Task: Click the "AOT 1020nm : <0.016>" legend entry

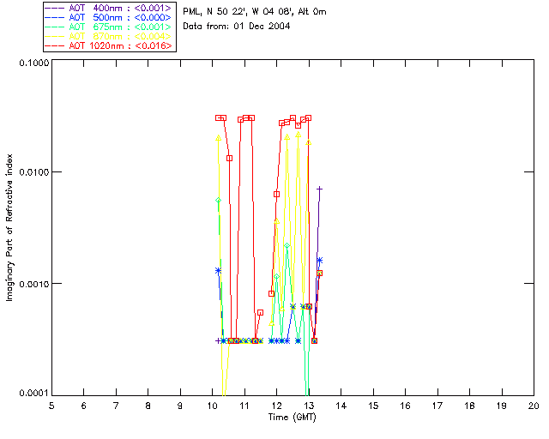Action: 110,45
